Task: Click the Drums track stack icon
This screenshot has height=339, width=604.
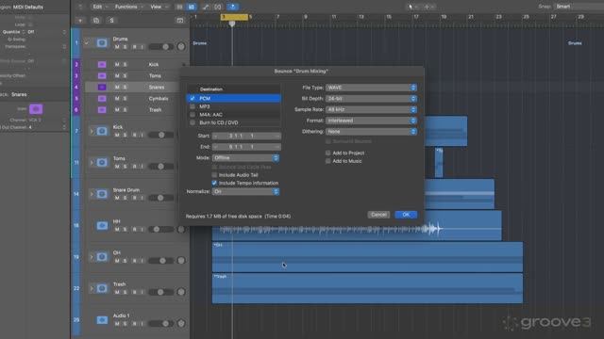Action: (102, 42)
